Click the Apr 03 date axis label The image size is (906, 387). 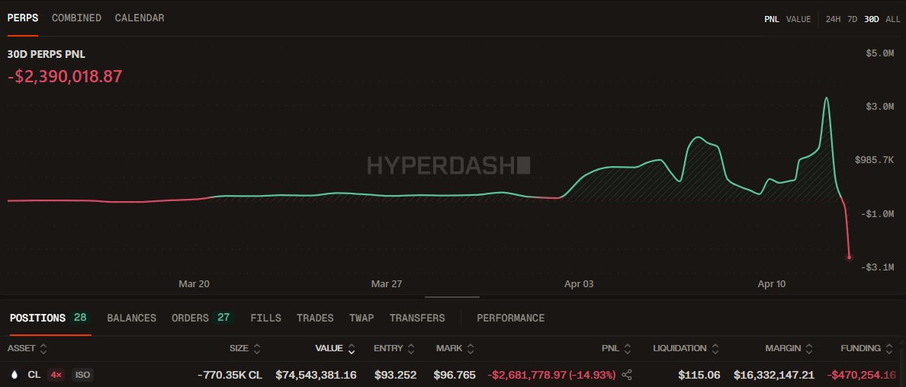point(579,284)
